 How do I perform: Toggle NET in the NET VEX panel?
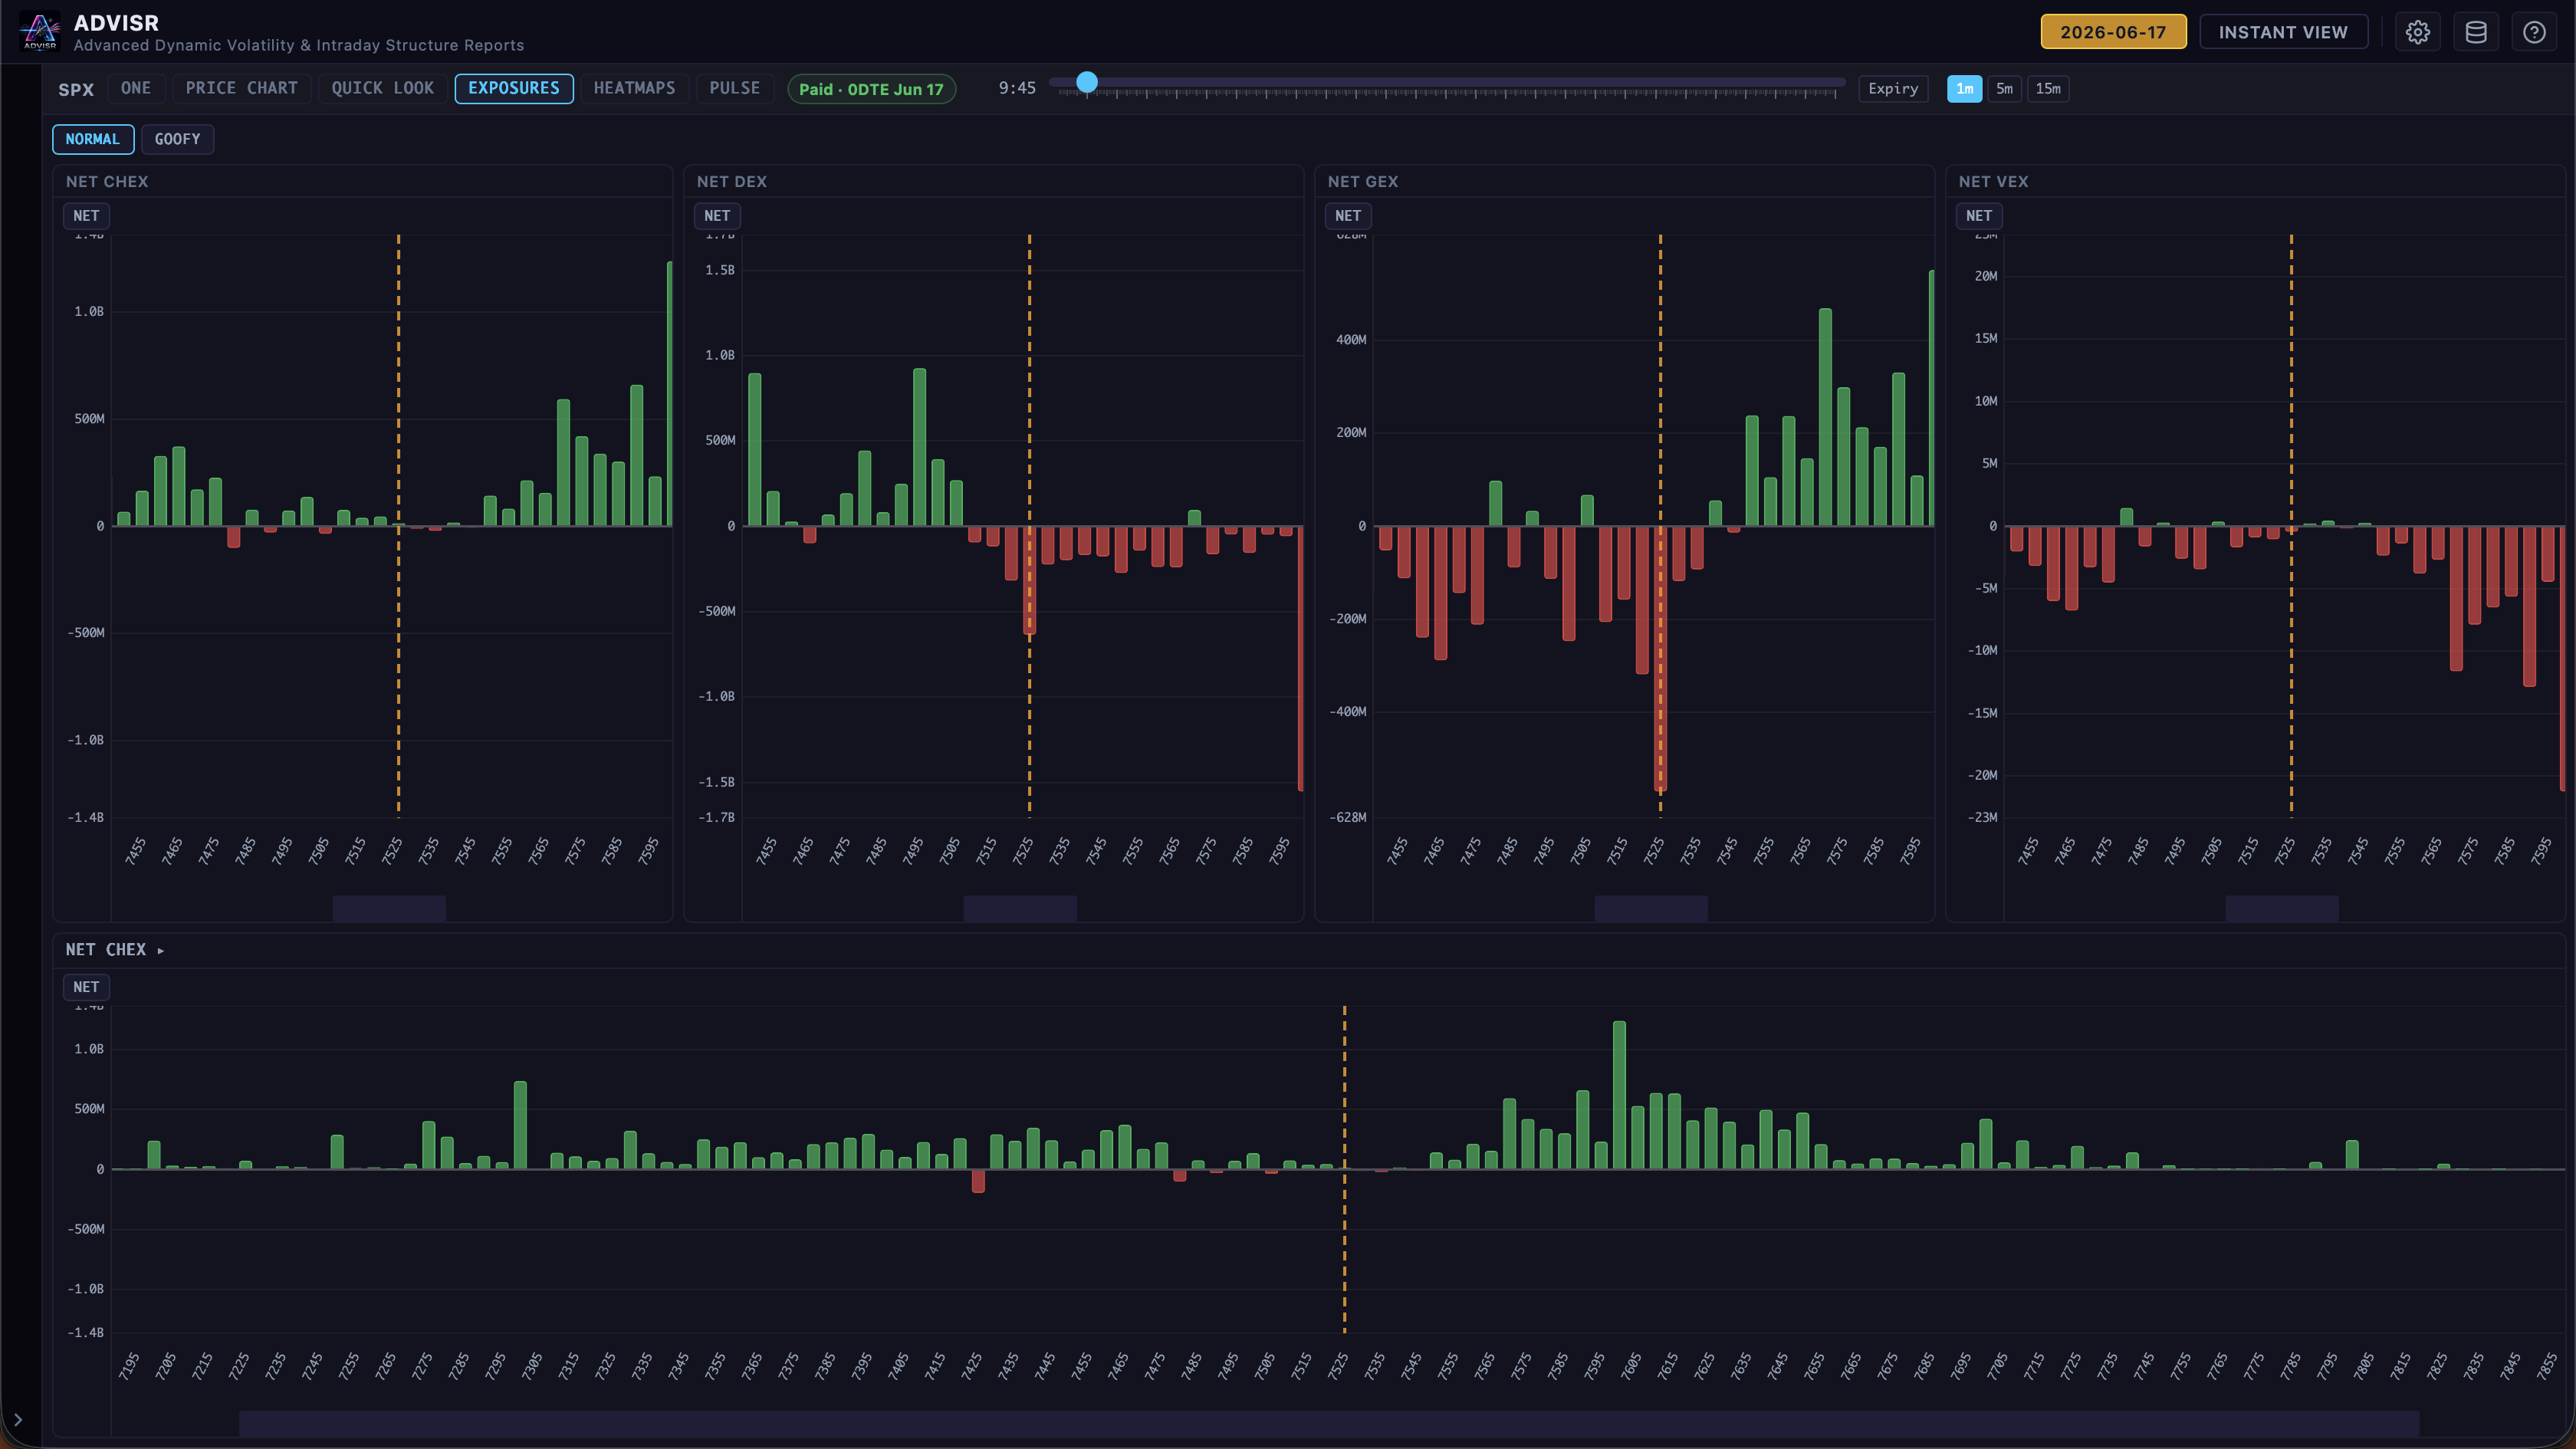coord(1979,215)
